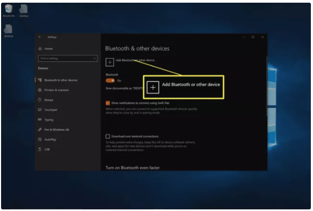313x211 pixels.
Task: Click the mouse icon in sidebar
Action: (x=40, y=100)
